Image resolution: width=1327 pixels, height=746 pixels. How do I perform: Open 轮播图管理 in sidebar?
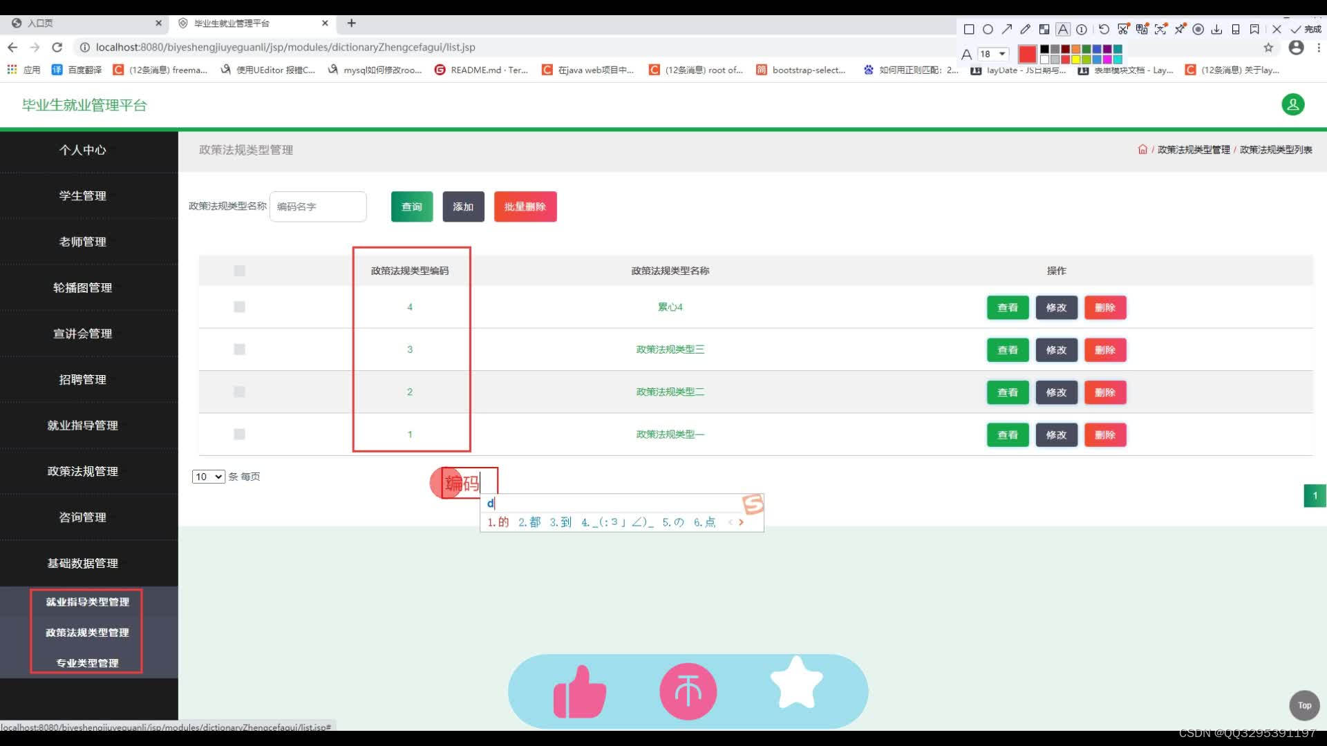(83, 288)
